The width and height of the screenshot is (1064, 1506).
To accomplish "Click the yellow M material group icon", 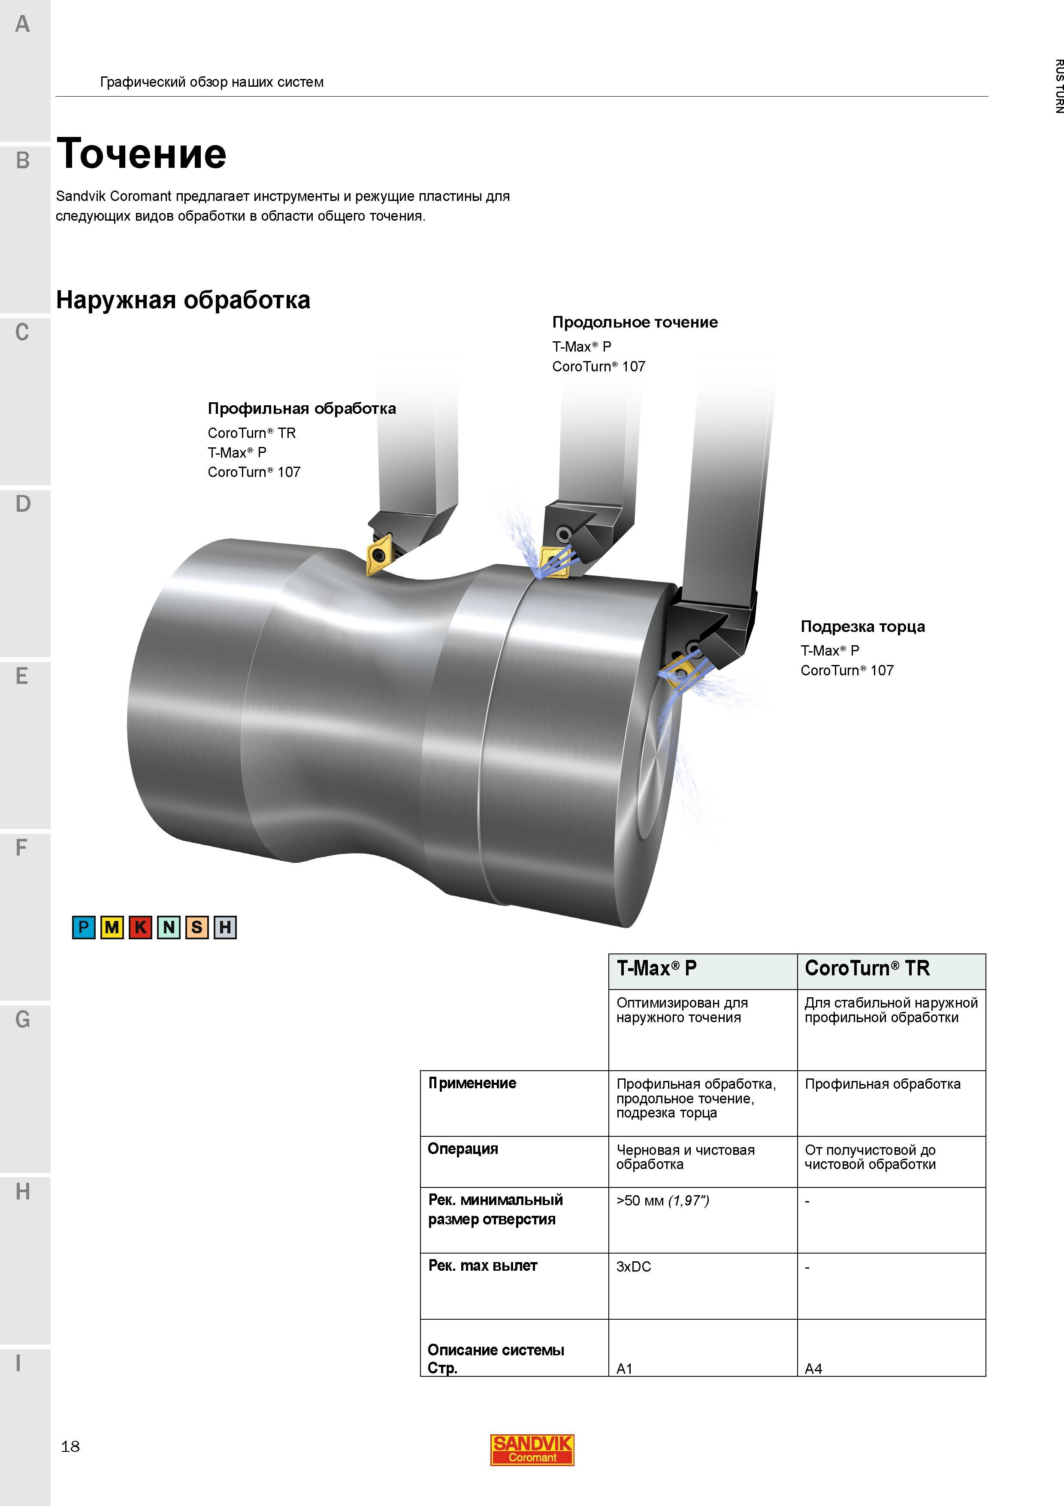I will tap(112, 927).
